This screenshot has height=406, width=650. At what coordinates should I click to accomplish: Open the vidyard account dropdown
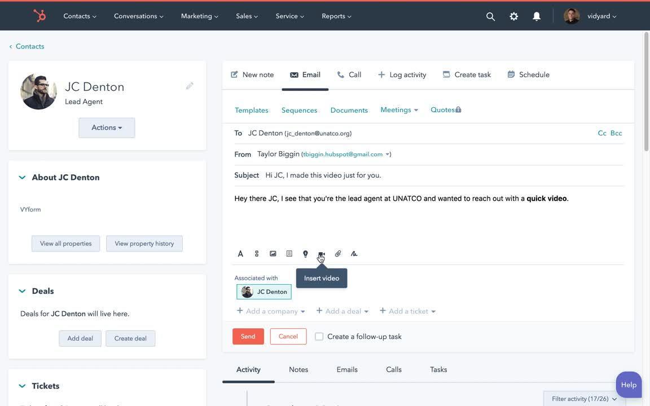click(601, 16)
